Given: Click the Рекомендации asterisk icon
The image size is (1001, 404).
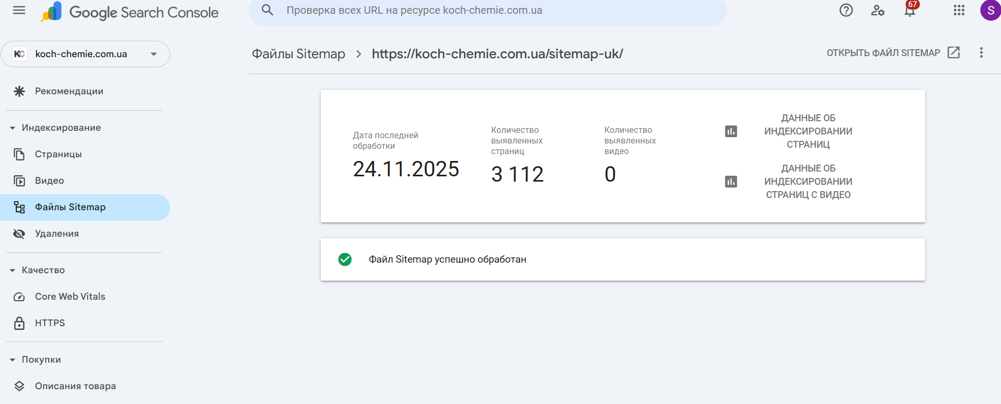Looking at the screenshot, I should (19, 91).
